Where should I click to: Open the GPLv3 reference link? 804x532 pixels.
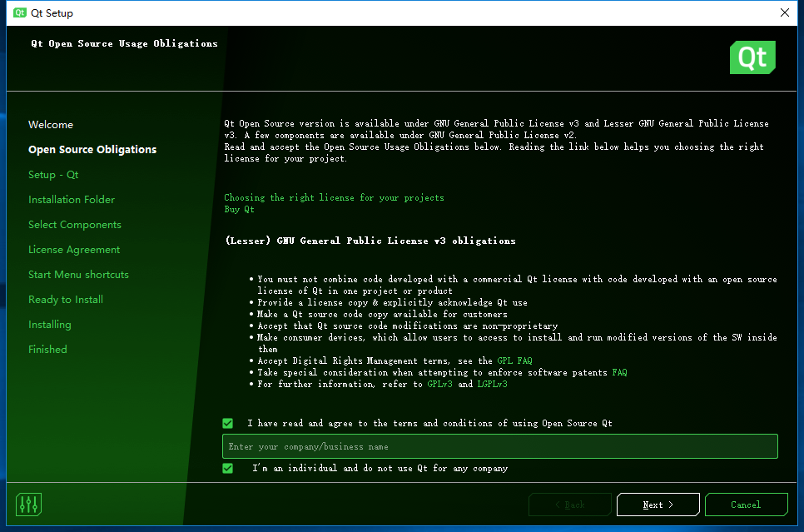[439, 385]
